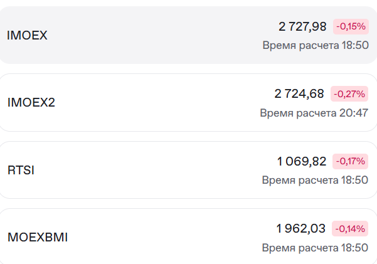Click the MOEXBMI ticker label
Viewport: 377px width, 264px height.
coord(38,237)
